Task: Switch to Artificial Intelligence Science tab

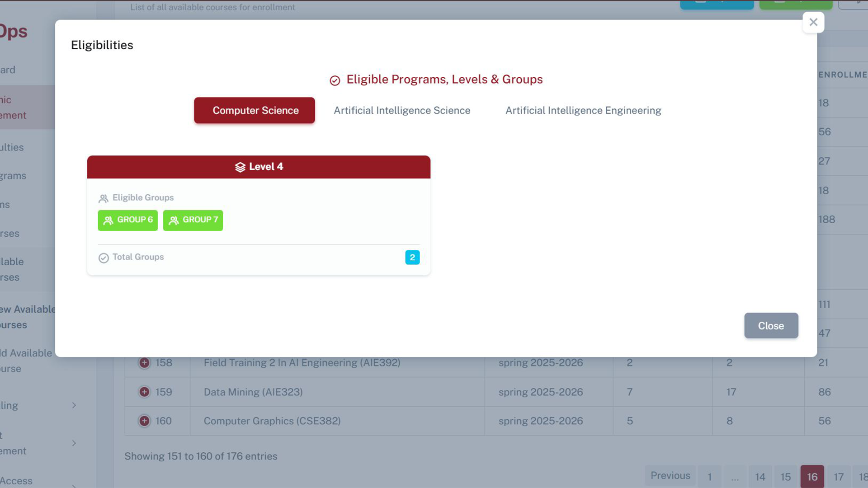Action: tap(402, 110)
